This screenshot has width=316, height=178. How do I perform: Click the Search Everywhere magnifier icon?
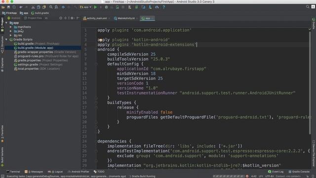tap(308, 7)
